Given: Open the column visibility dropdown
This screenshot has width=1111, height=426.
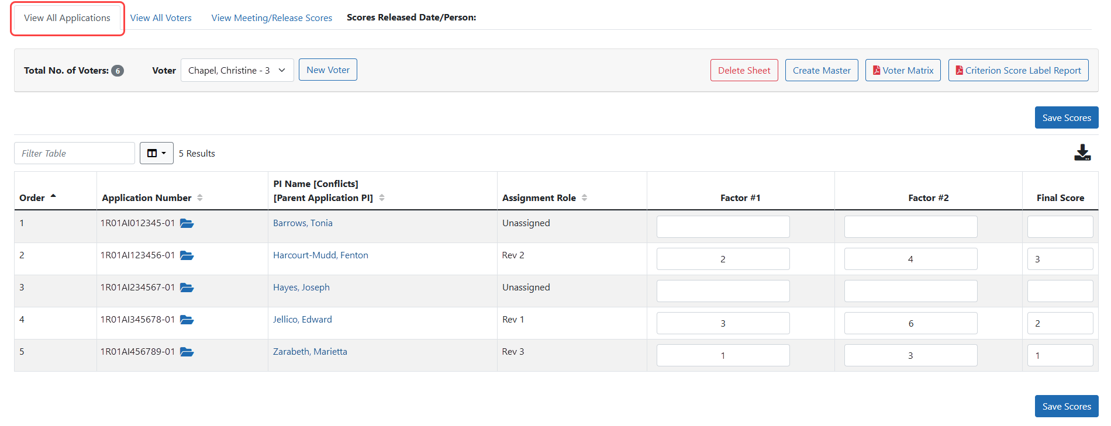Looking at the screenshot, I should coord(157,153).
